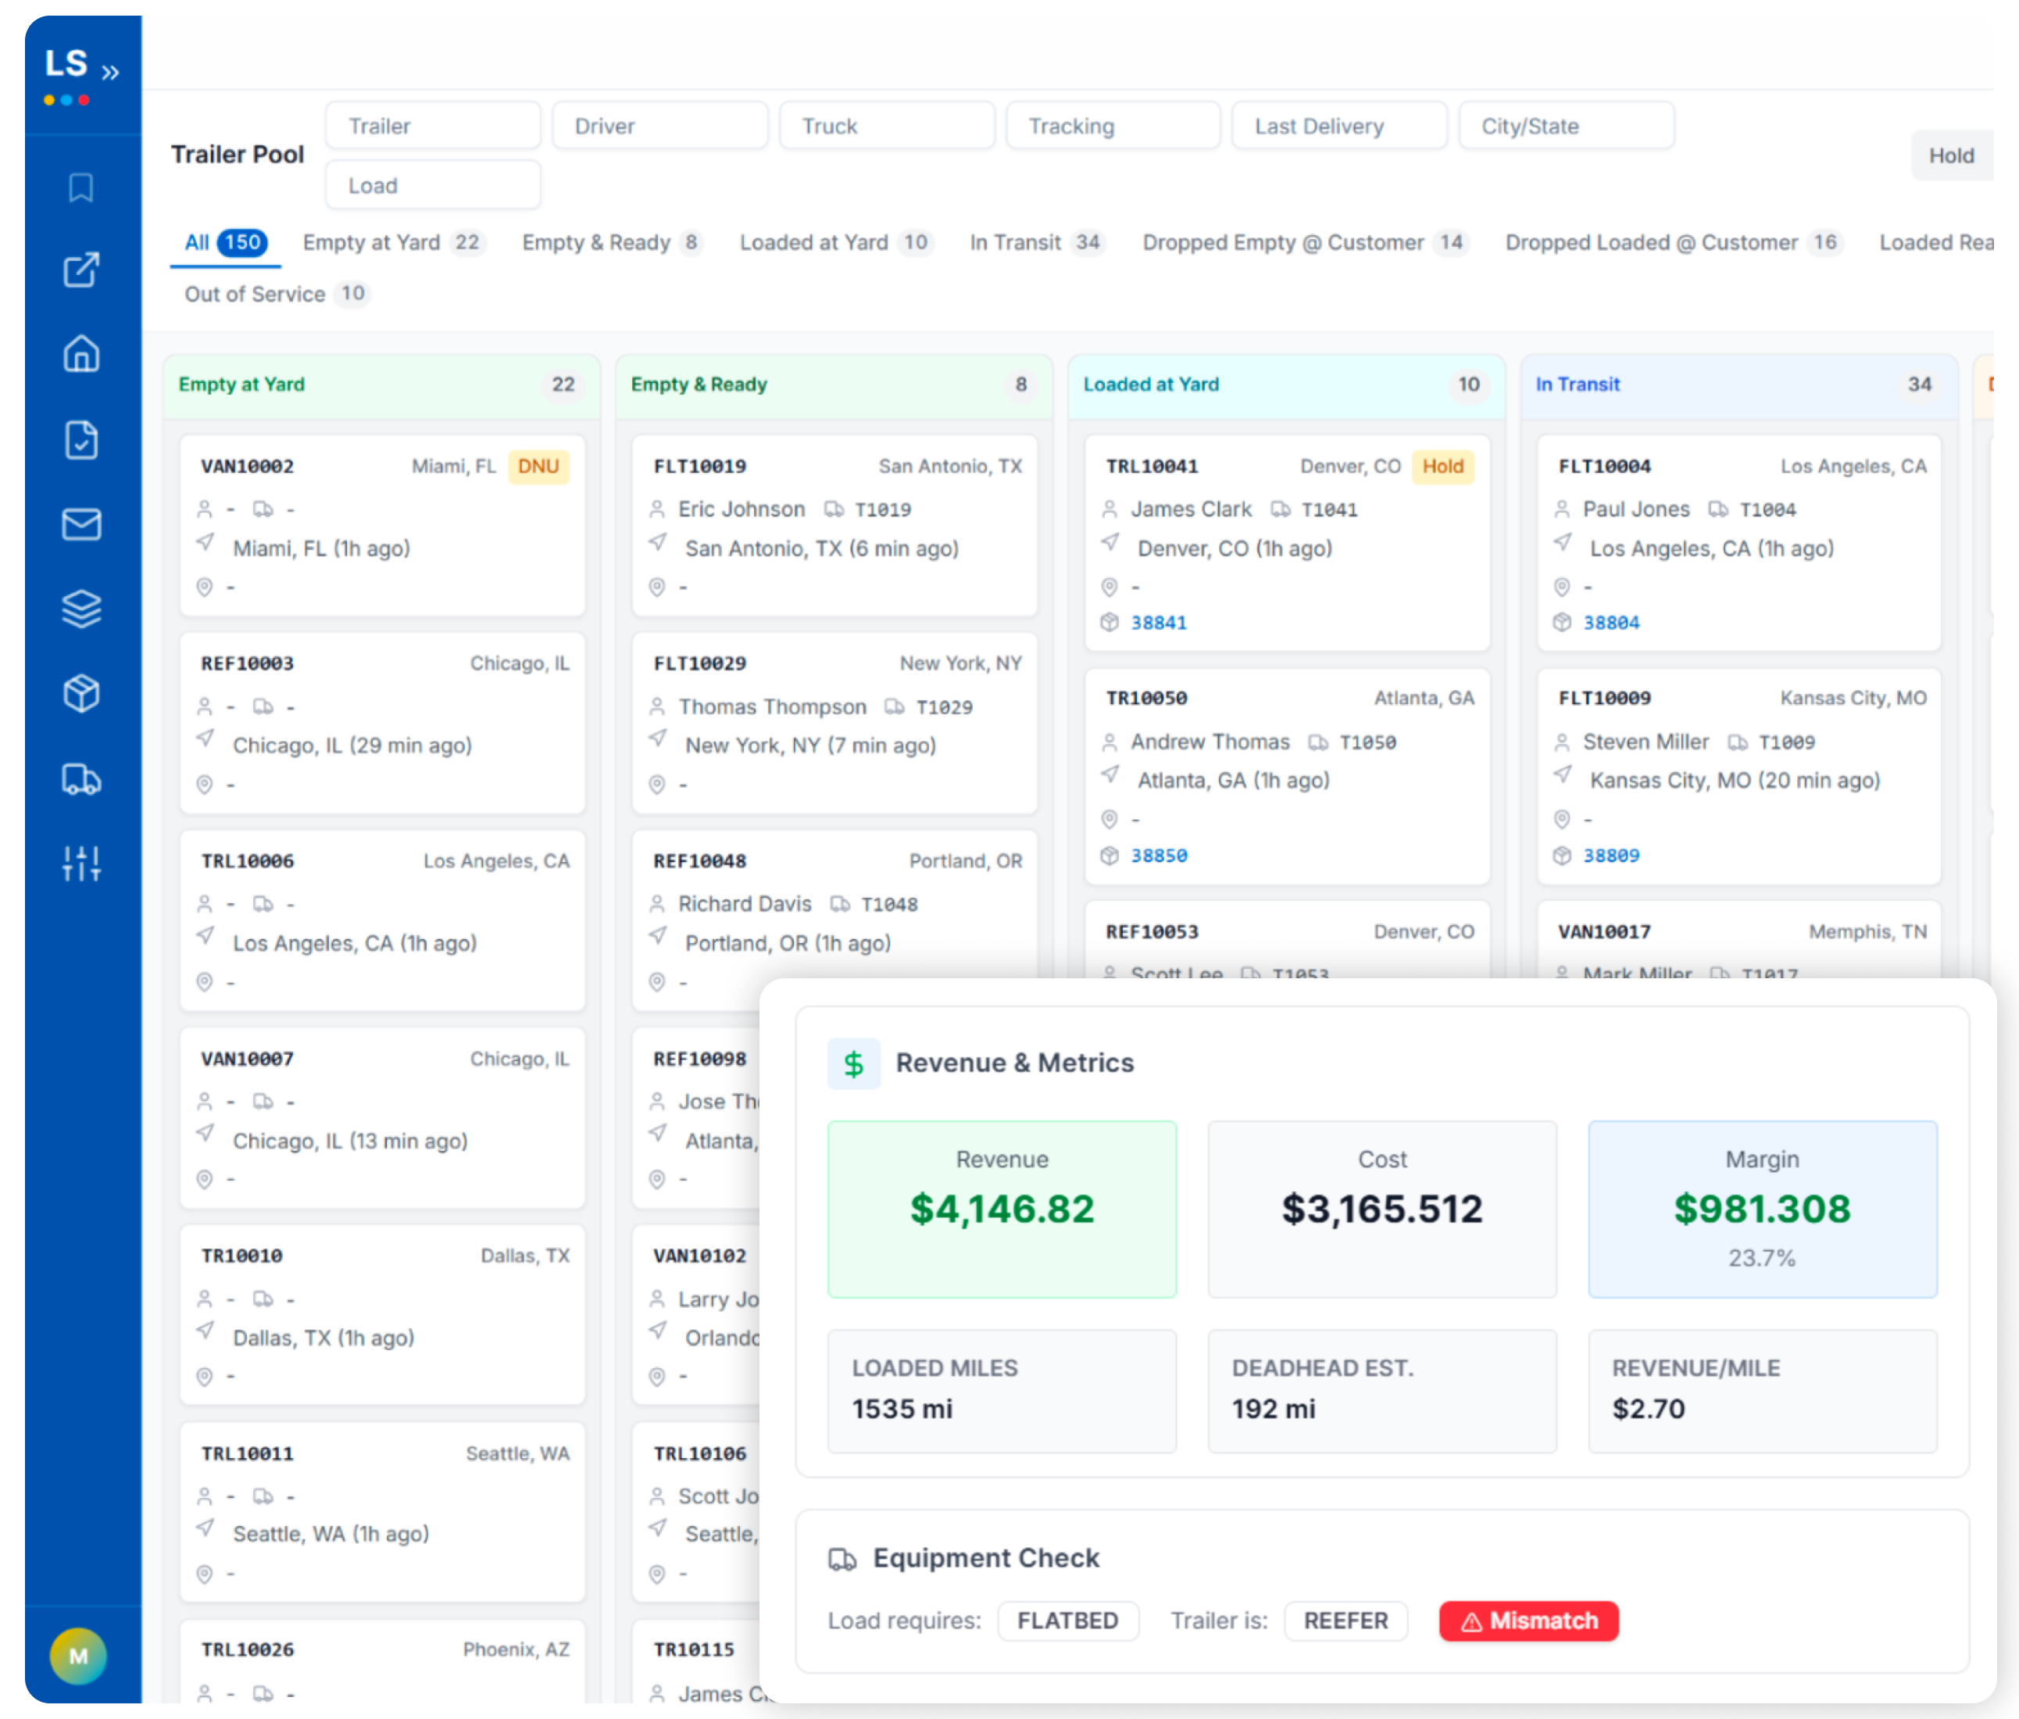This screenshot has height=1719, width=2019.
Task: Click the user avatar M
Action: [78, 1656]
